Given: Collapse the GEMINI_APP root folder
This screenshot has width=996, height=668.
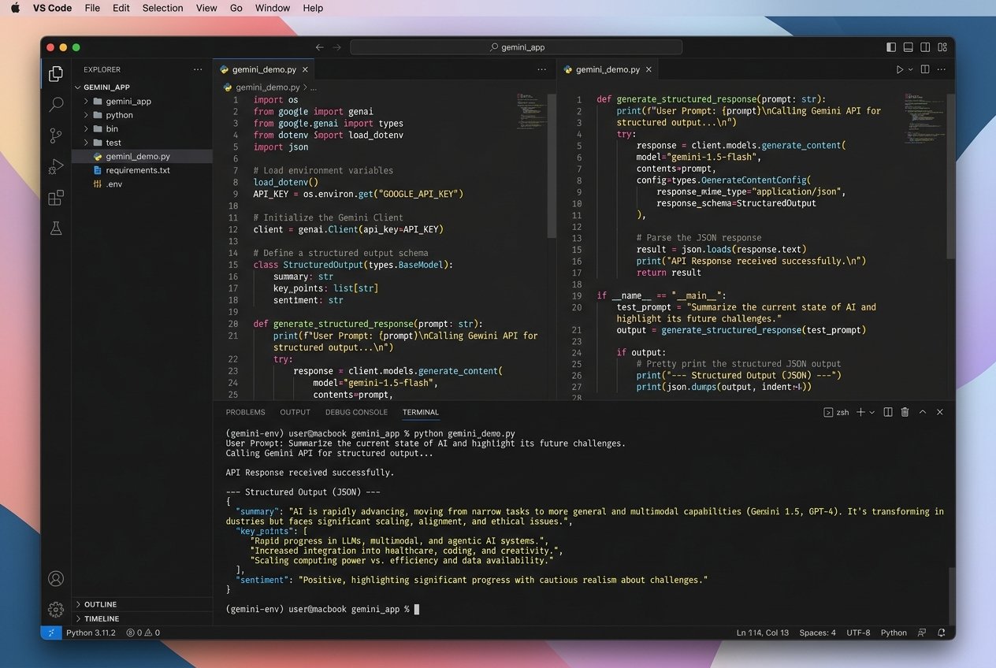Looking at the screenshot, I should point(143,87).
